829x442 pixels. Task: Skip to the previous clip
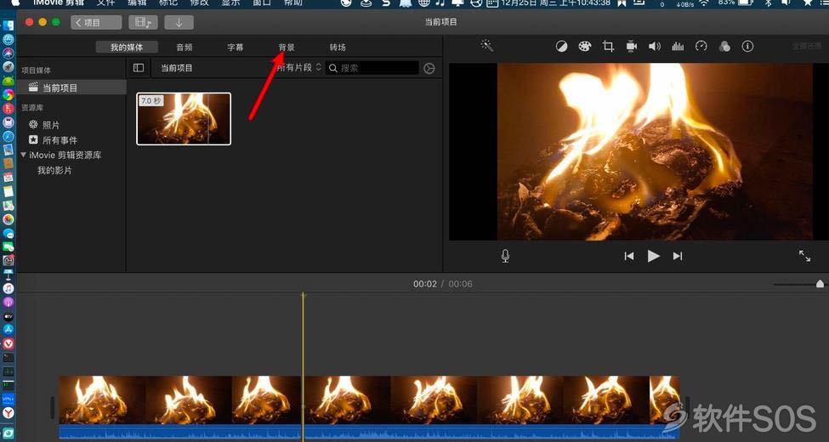coord(628,256)
